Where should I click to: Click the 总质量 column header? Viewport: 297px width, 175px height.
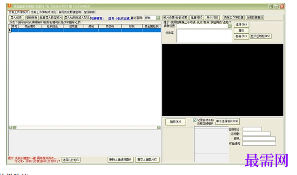[x=74, y=27]
